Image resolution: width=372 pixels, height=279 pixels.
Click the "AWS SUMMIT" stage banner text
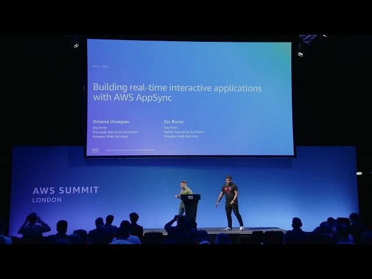coord(66,190)
